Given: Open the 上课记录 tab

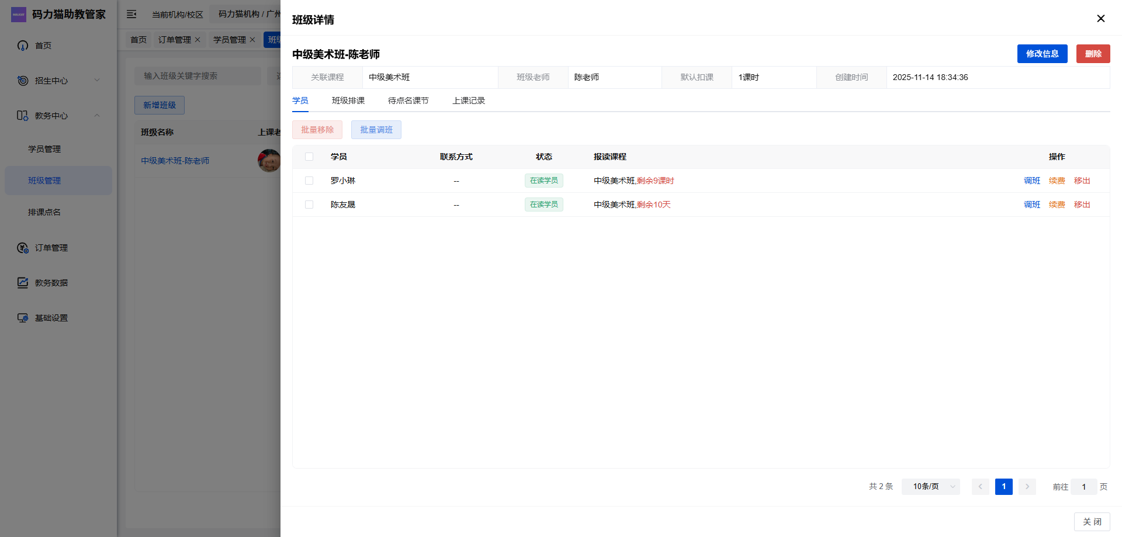Looking at the screenshot, I should click(469, 101).
